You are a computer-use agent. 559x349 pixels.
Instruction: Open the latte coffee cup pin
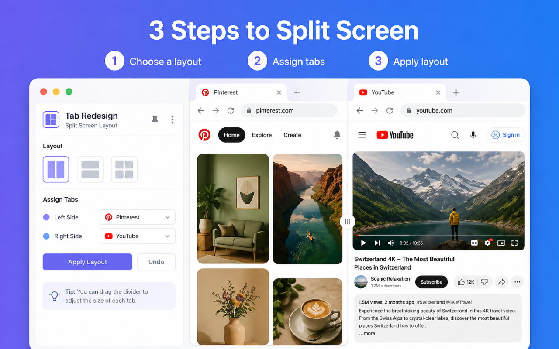307,312
